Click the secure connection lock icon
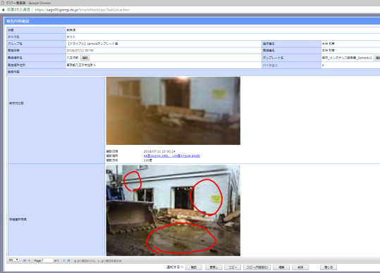 (x=3, y=10)
